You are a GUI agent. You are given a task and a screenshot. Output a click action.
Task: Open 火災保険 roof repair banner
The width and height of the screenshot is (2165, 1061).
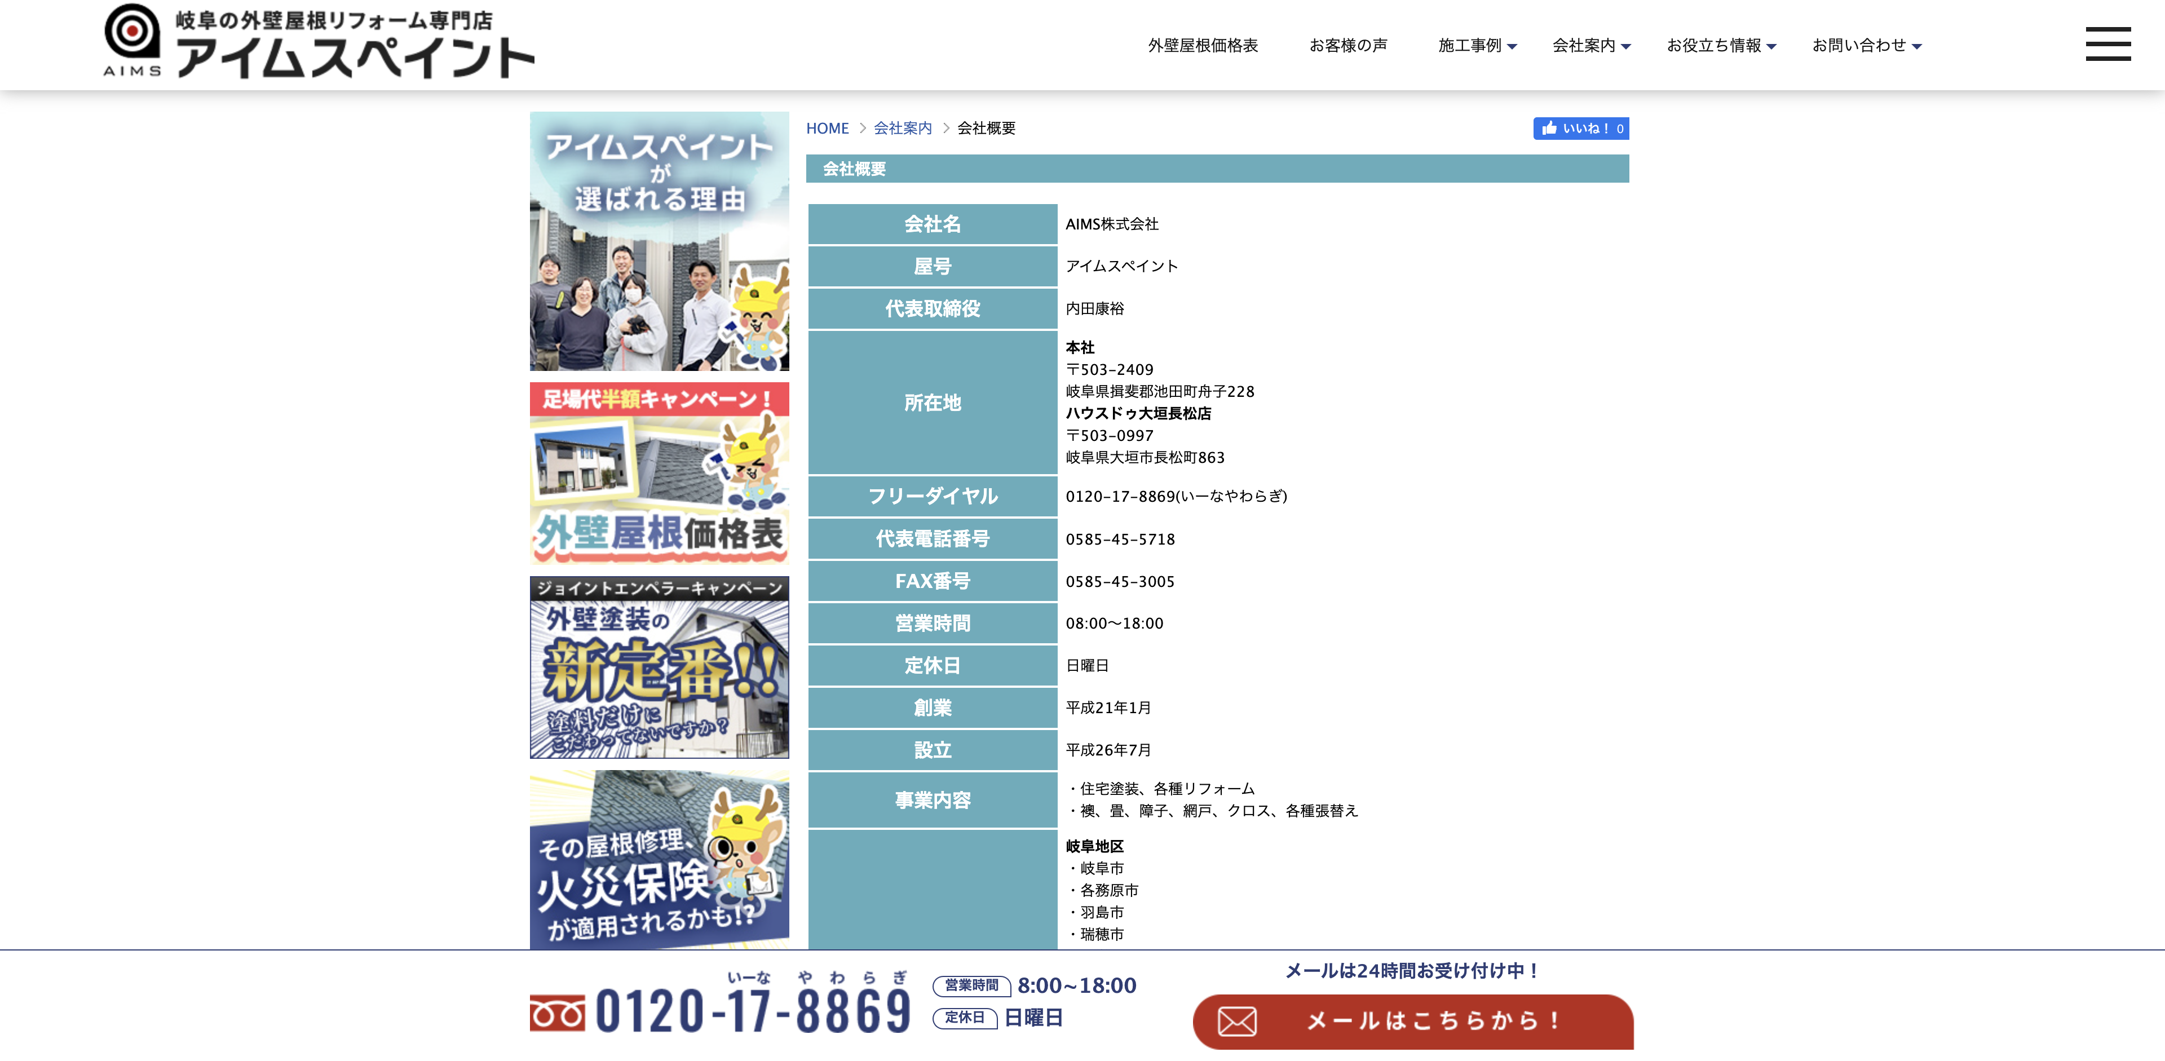(659, 860)
